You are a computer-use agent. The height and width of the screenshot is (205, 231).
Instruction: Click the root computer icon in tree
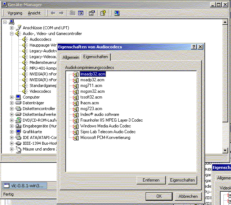click(12, 22)
